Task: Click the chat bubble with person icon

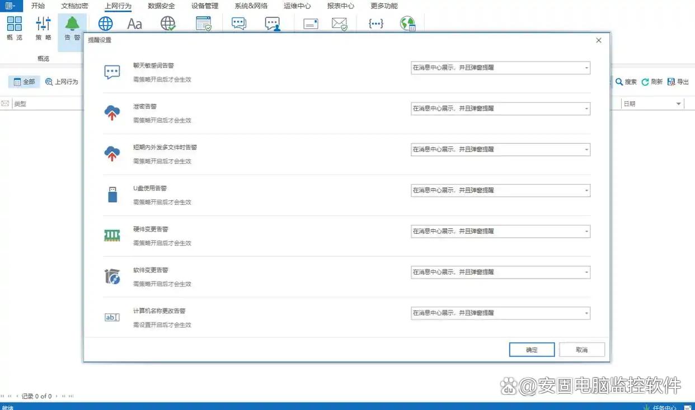Action: click(x=273, y=23)
